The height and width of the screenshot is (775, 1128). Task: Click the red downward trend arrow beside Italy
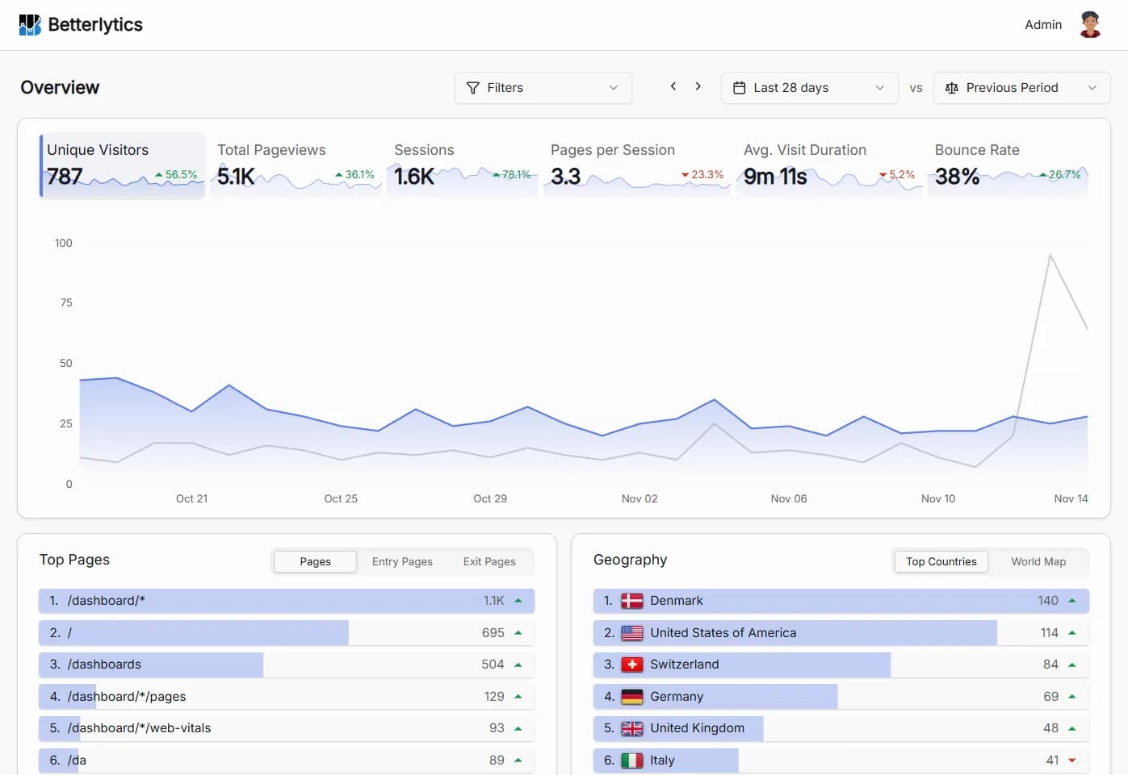1071,760
